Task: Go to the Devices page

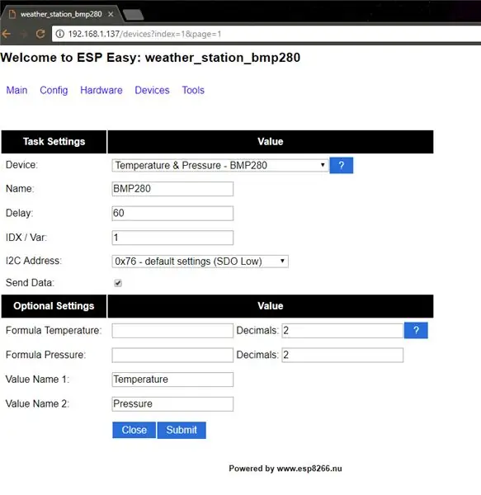Action: coord(152,90)
